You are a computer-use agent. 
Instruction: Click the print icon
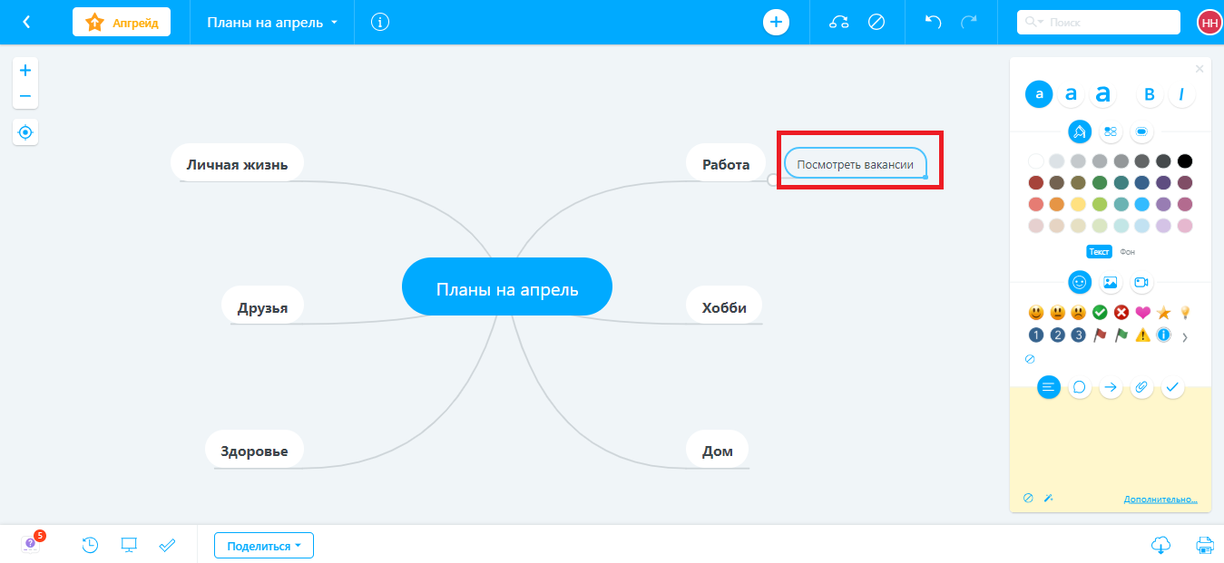[x=1204, y=545]
